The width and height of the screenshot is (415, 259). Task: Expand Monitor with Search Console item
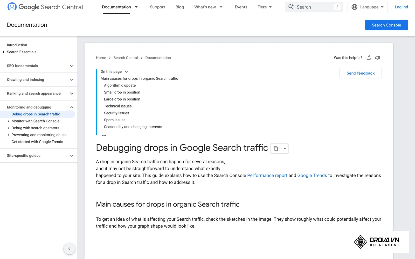pyautogui.click(x=8, y=121)
